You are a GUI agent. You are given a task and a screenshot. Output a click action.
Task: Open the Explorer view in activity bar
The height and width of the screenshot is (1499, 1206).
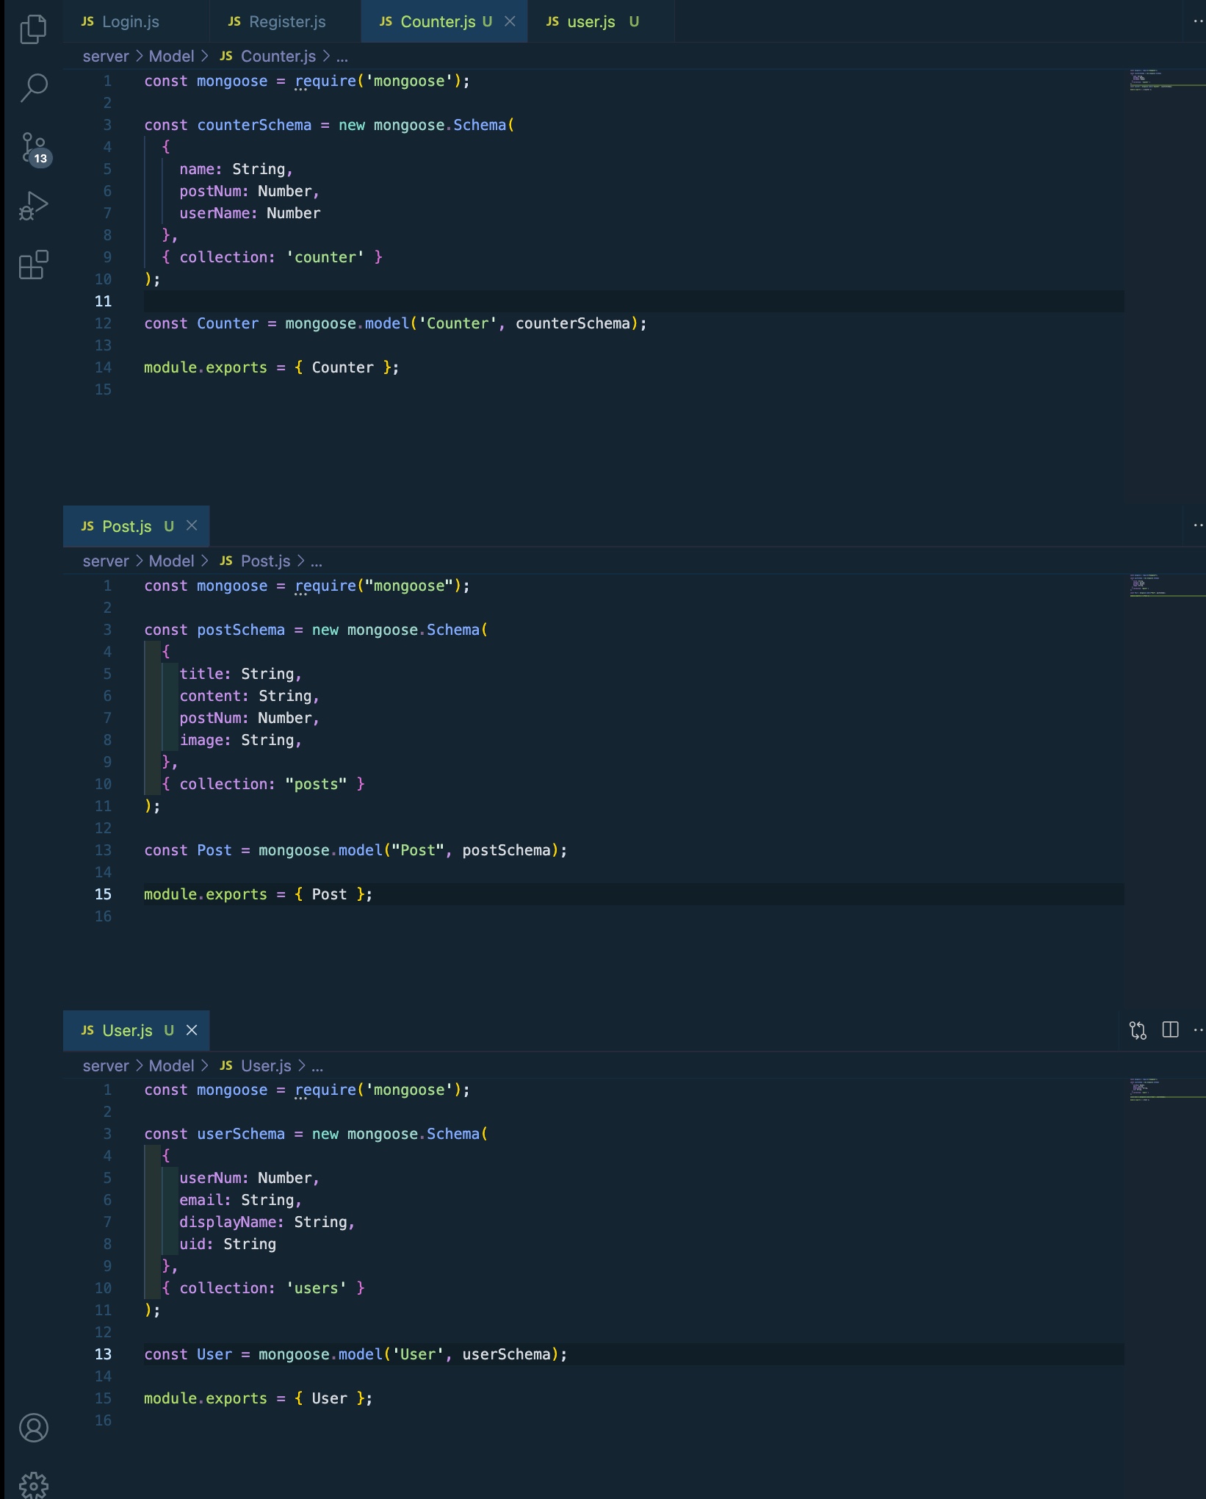click(x=33, y=29)
